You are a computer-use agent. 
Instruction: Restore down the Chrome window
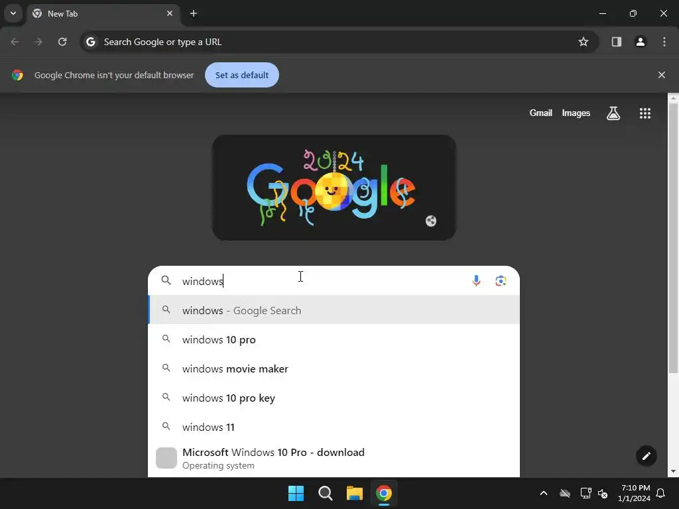coord(633,13)
